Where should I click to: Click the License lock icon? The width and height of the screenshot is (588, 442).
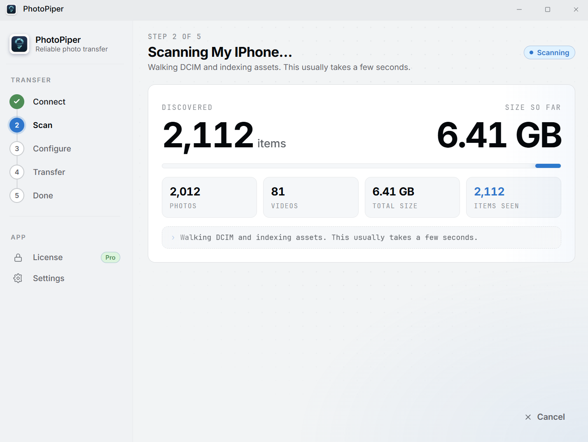click(18, 258)
